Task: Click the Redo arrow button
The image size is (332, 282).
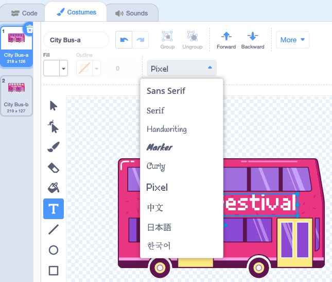Action: (x=140, y=40)
